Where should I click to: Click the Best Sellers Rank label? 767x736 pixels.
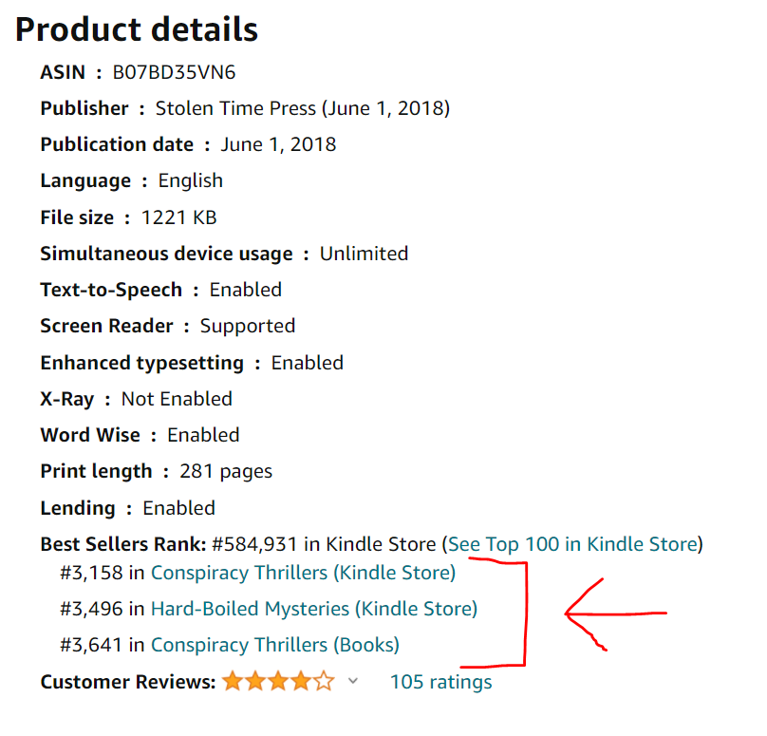pos(122,544)
